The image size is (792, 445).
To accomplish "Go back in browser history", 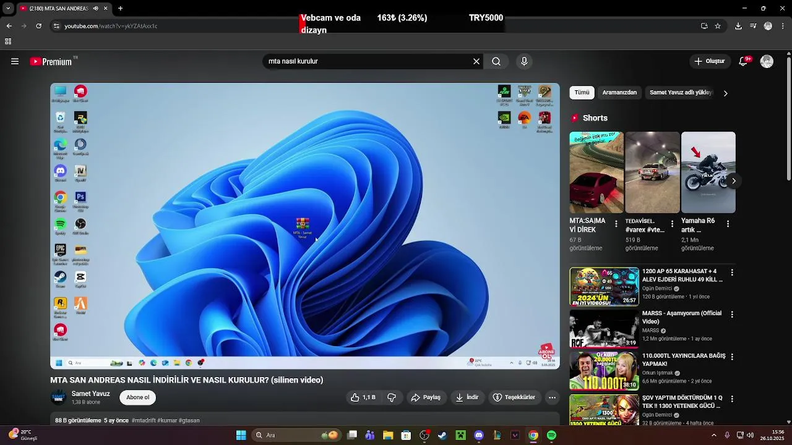I will click(9, 26).
